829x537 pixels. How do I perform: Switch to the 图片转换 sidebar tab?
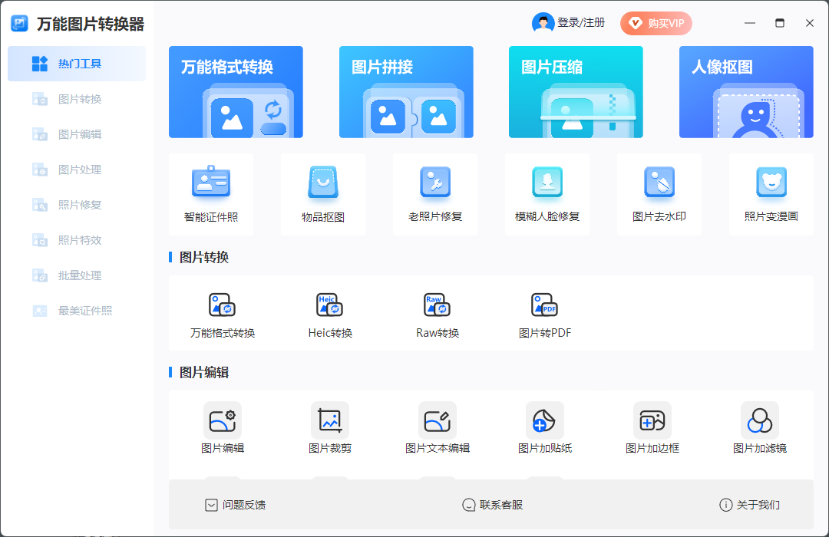(x=80, y=99)
